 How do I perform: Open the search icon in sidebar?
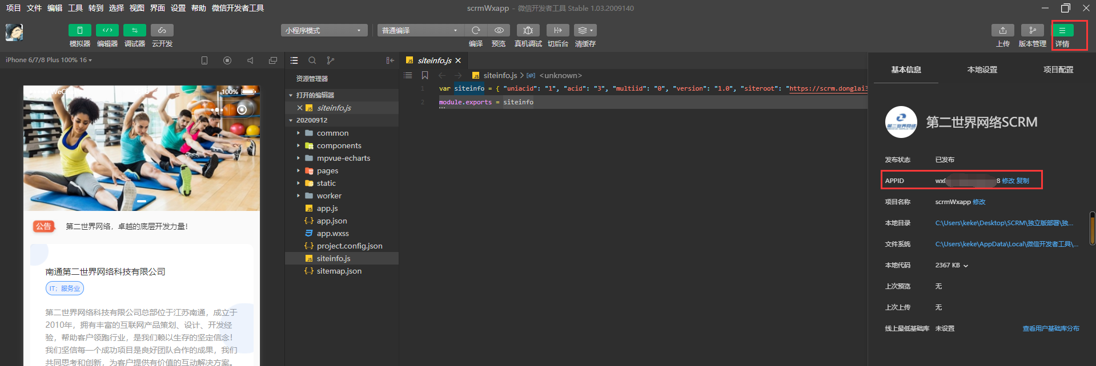312,60
